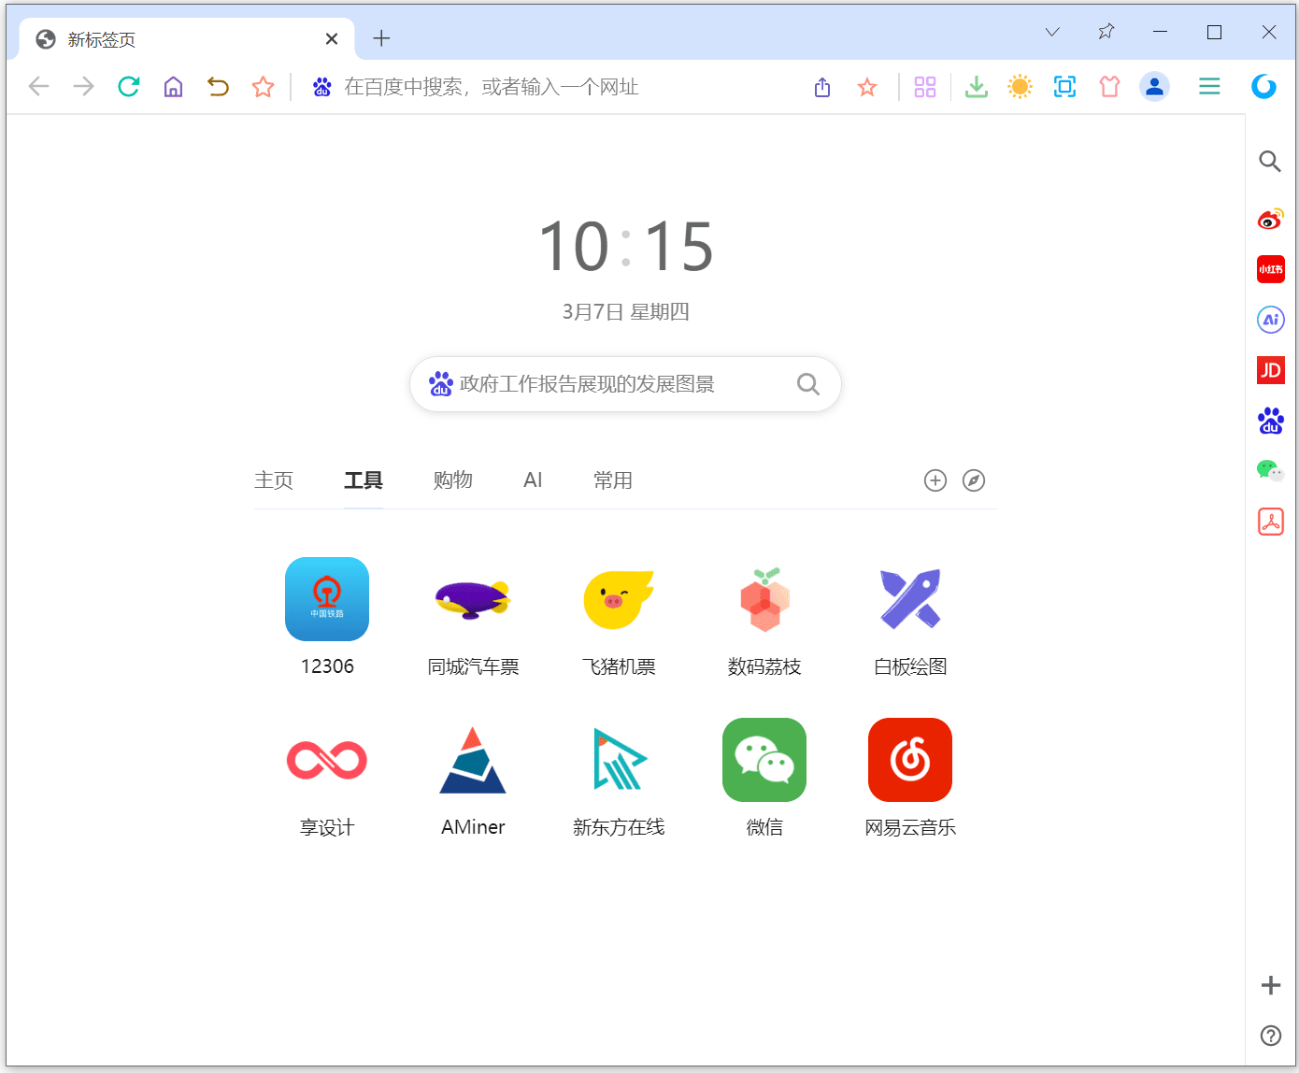Switch to the 常用 tab
The image size is (1299, 1073).
point(613,480)
